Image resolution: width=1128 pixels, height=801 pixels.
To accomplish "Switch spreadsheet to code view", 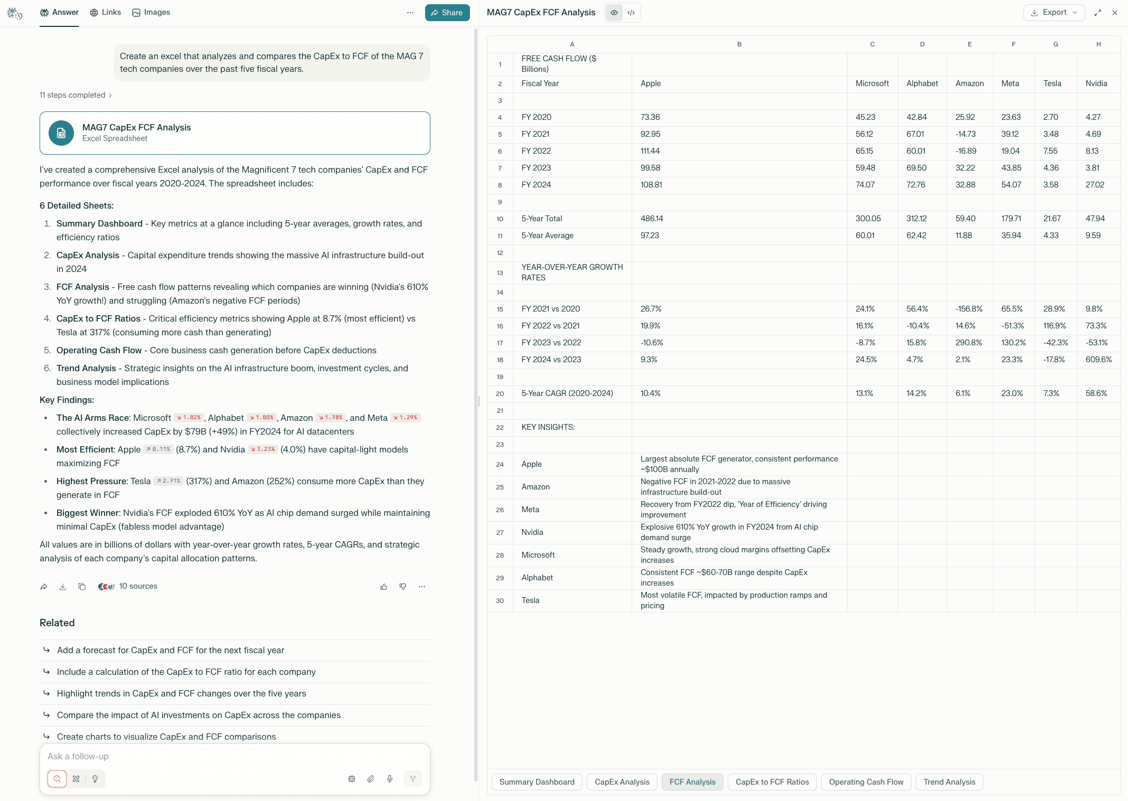I will coord(631,13).
